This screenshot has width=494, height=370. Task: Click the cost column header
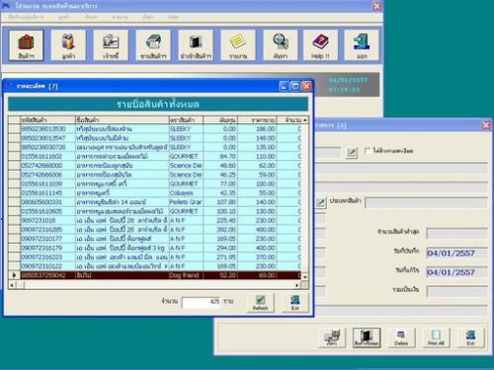pos(220,120)
